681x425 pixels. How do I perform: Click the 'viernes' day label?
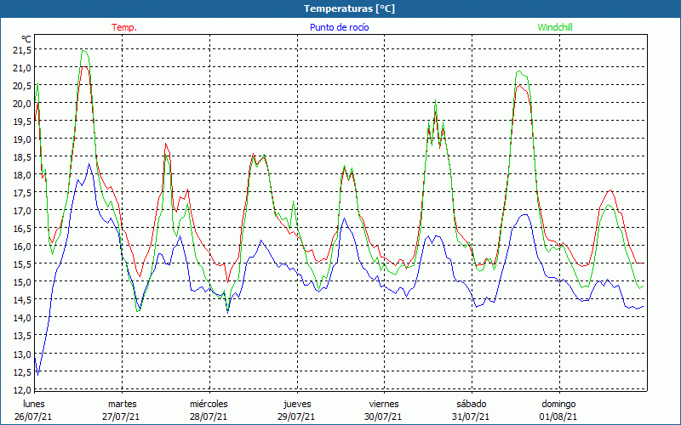click(384, 404)
